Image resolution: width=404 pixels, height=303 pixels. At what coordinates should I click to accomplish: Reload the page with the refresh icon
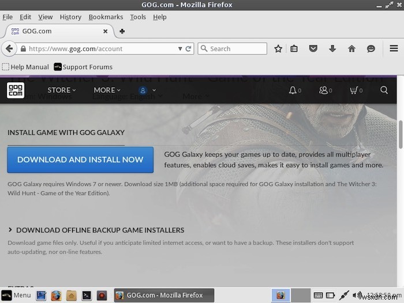(x=188, y=48)
